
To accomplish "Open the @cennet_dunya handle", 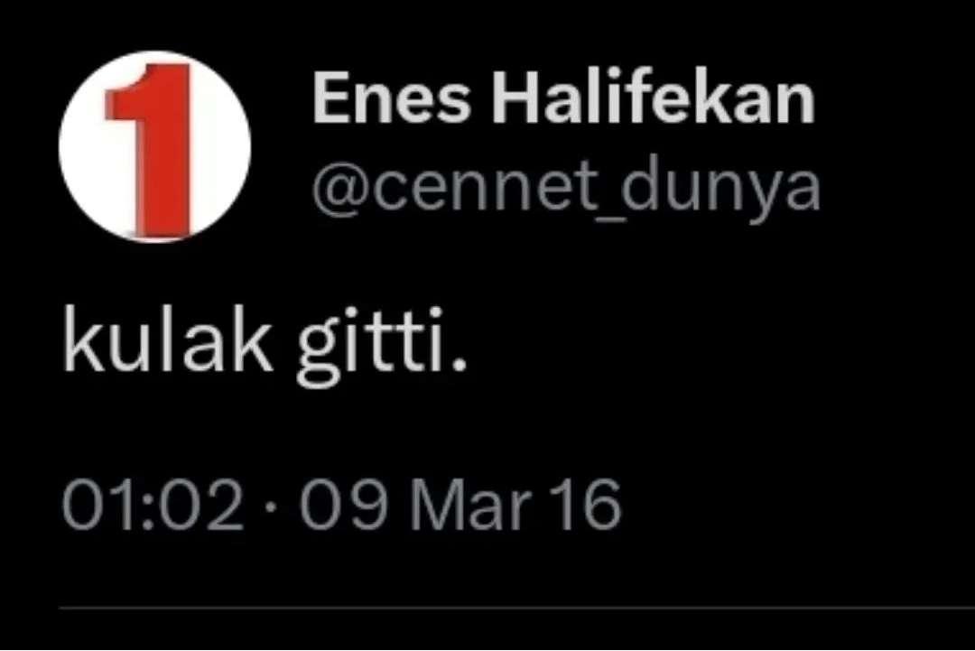I will tap(566, 189).
